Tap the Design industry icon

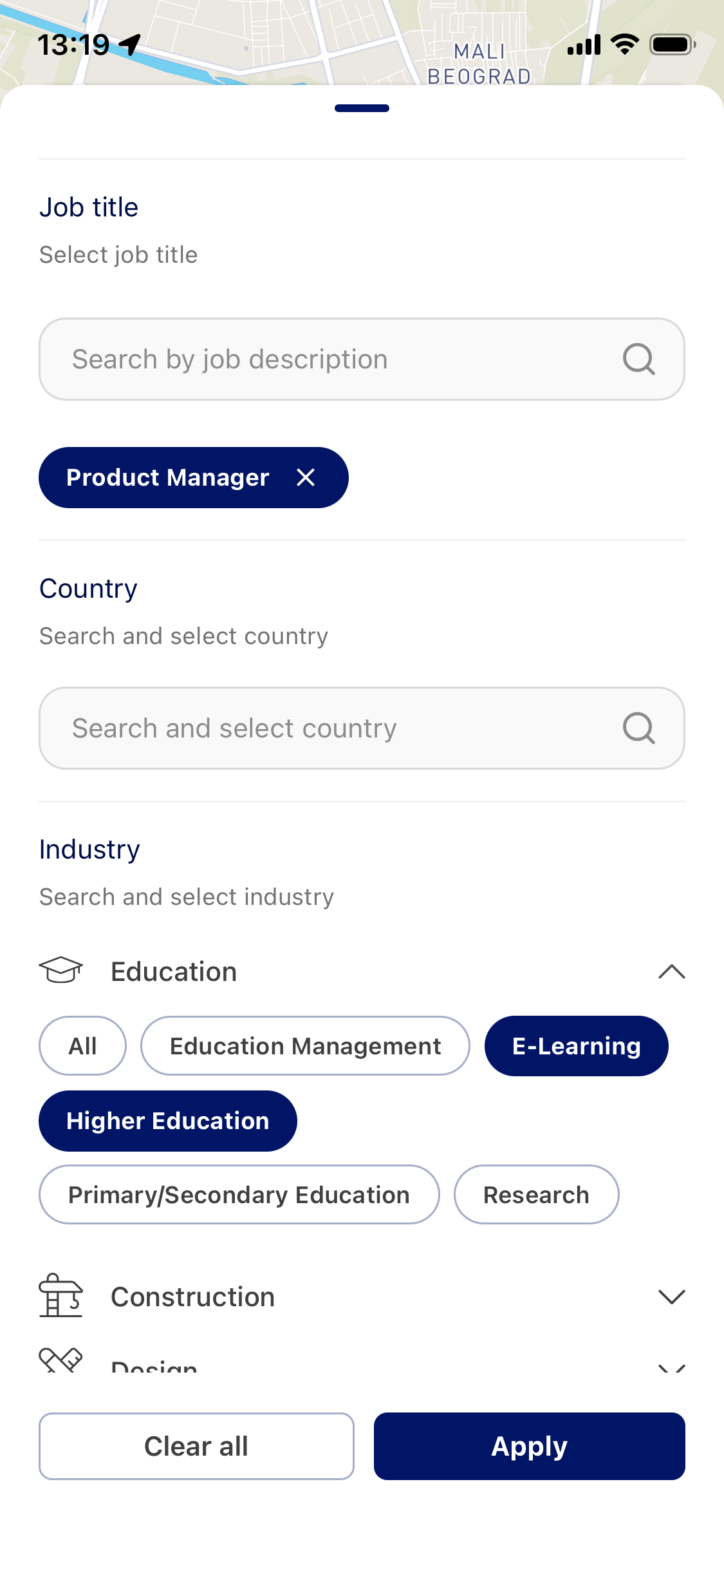(x=61, y=1360)
